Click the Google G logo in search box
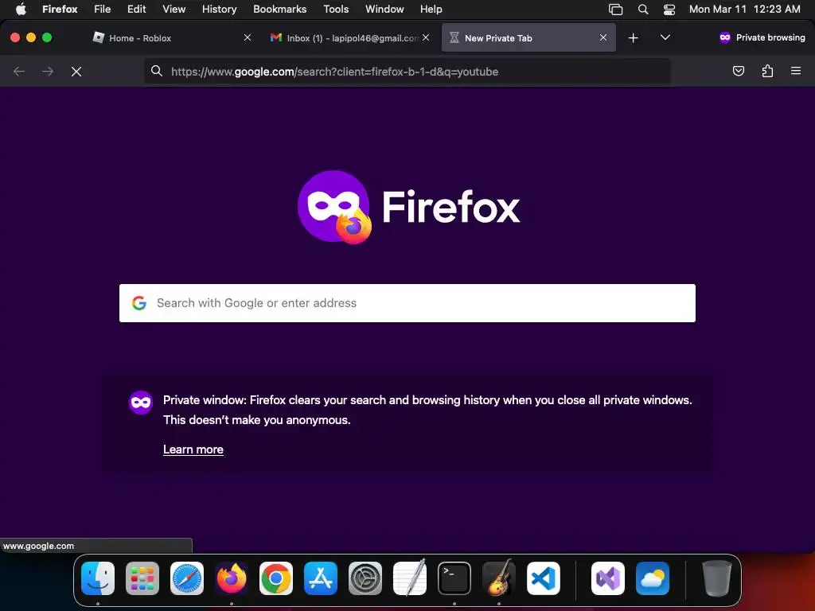 [138, 303]
